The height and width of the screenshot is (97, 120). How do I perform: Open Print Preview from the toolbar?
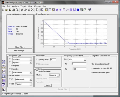click(x=17, y=10)
